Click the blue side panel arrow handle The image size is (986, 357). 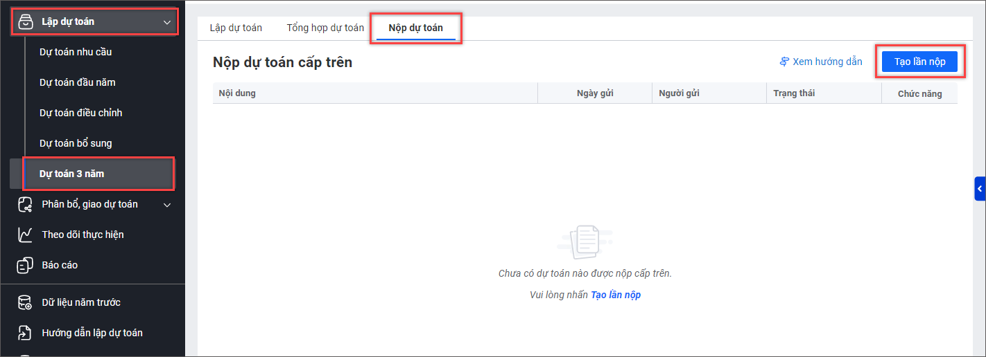[980, 188]
